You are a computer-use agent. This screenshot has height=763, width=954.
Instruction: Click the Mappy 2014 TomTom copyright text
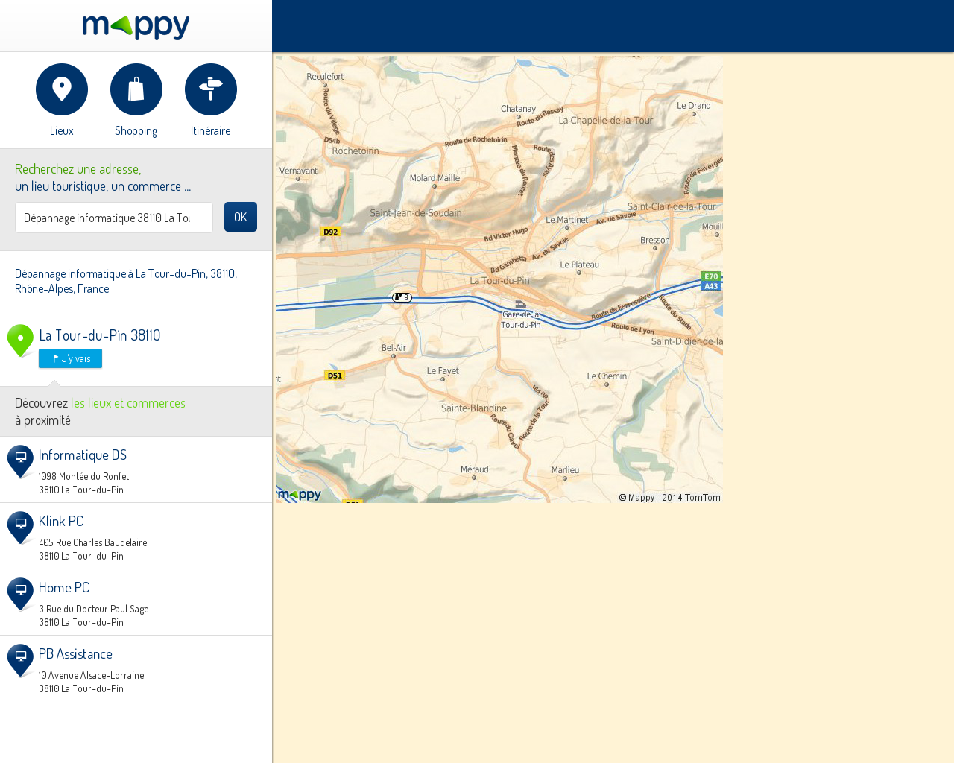pyautogui.click(x=669, y=498)
